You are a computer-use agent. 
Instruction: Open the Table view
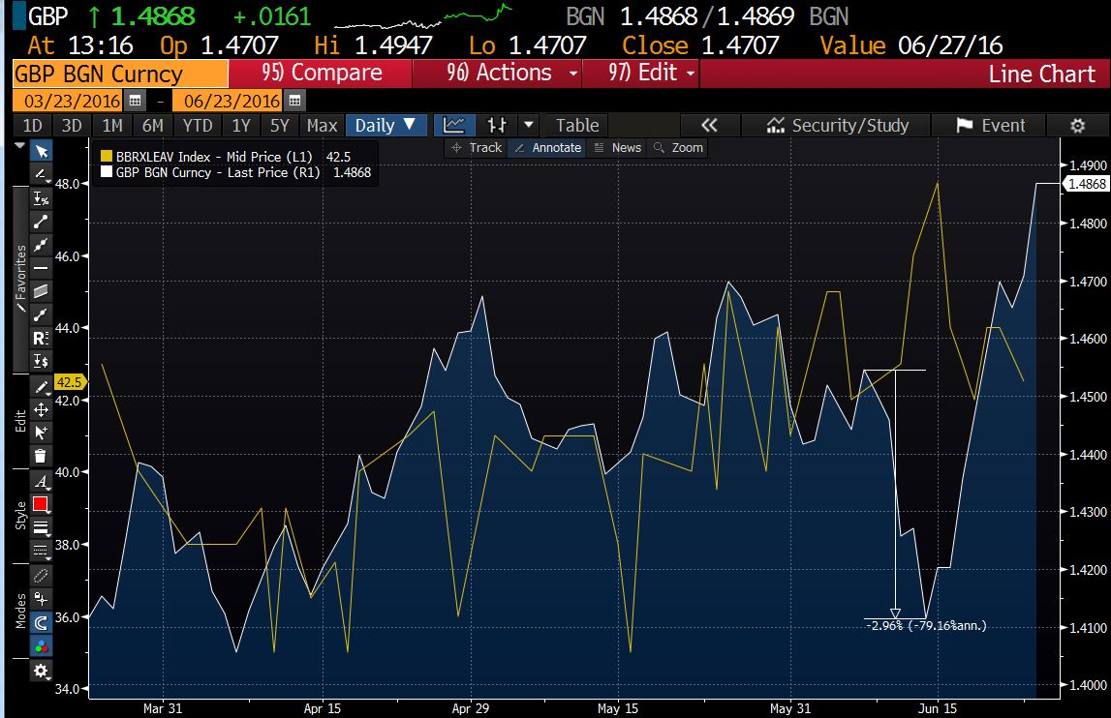[576, 126]
